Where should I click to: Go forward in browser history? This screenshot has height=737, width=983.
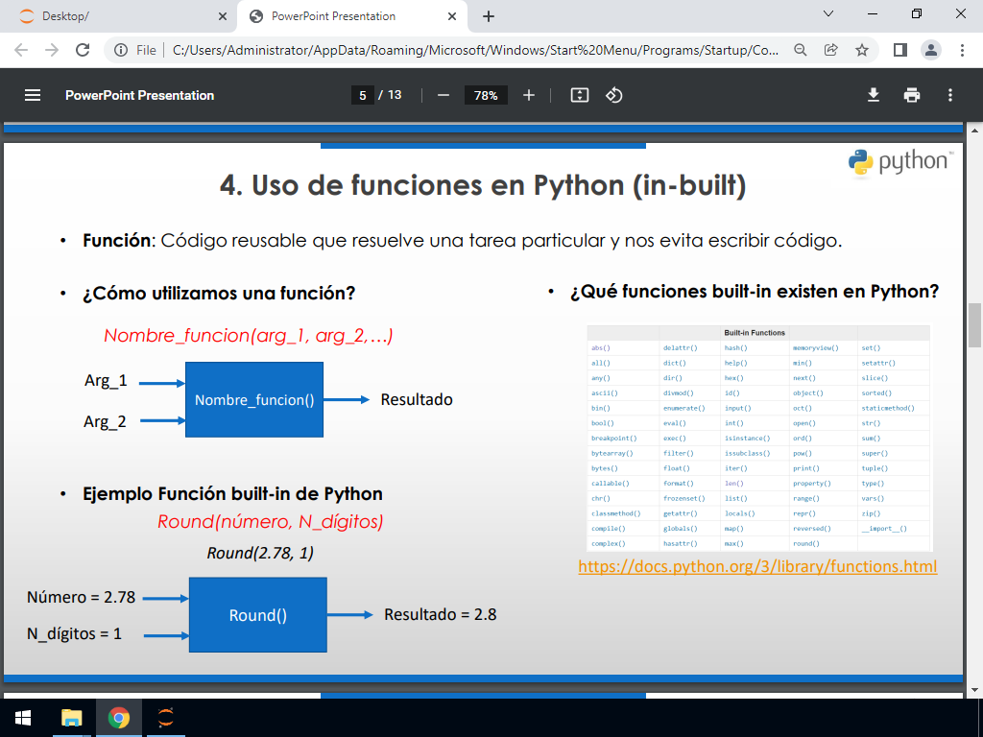52,50
